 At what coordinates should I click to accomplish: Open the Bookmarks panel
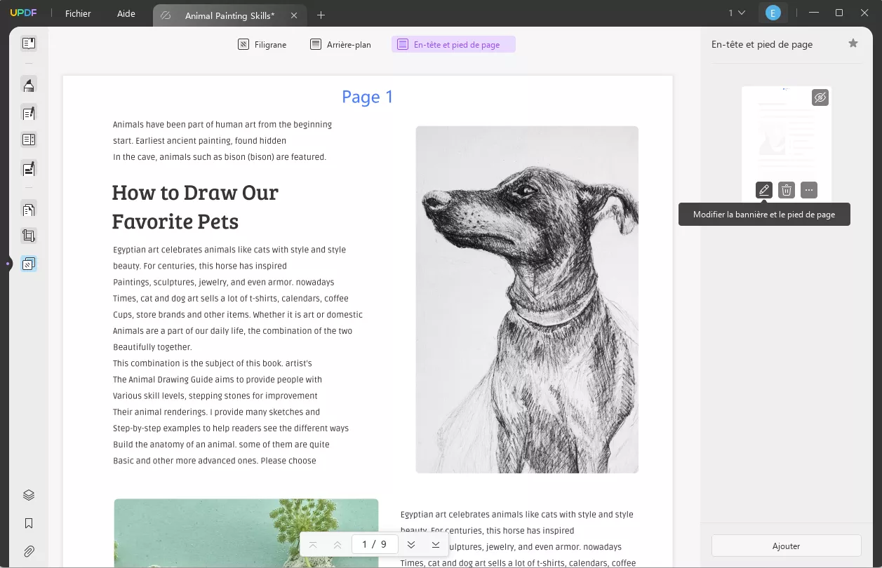click(29, 523)
